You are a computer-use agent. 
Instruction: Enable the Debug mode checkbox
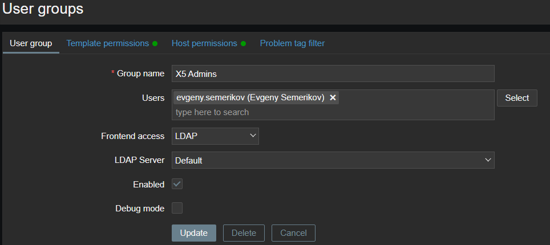coord(177,208)
